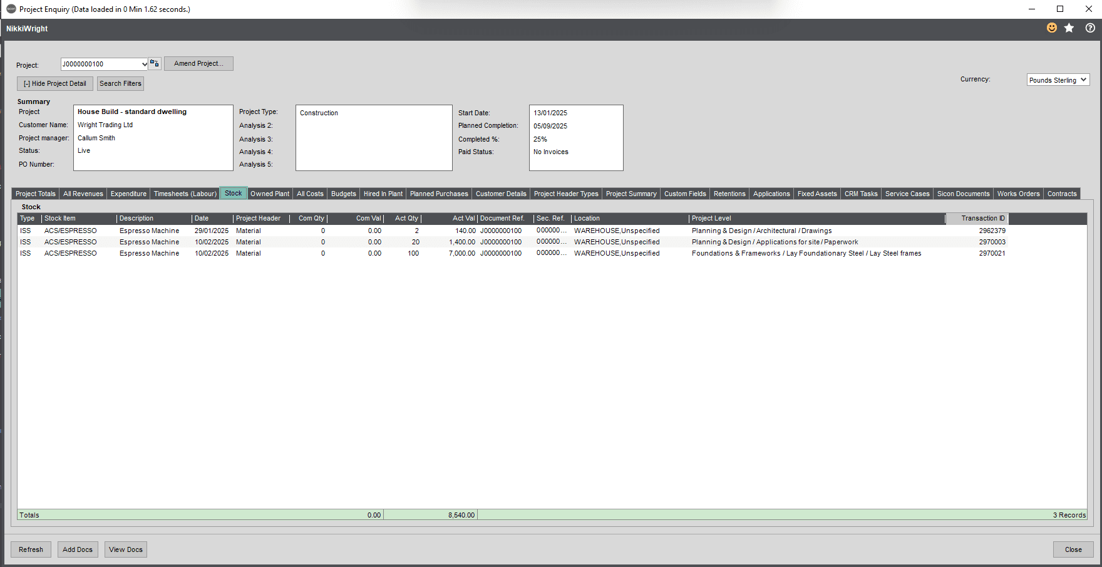Sort by the Stock Item column header
1102x567 pixels.
[x=79, y=218]
